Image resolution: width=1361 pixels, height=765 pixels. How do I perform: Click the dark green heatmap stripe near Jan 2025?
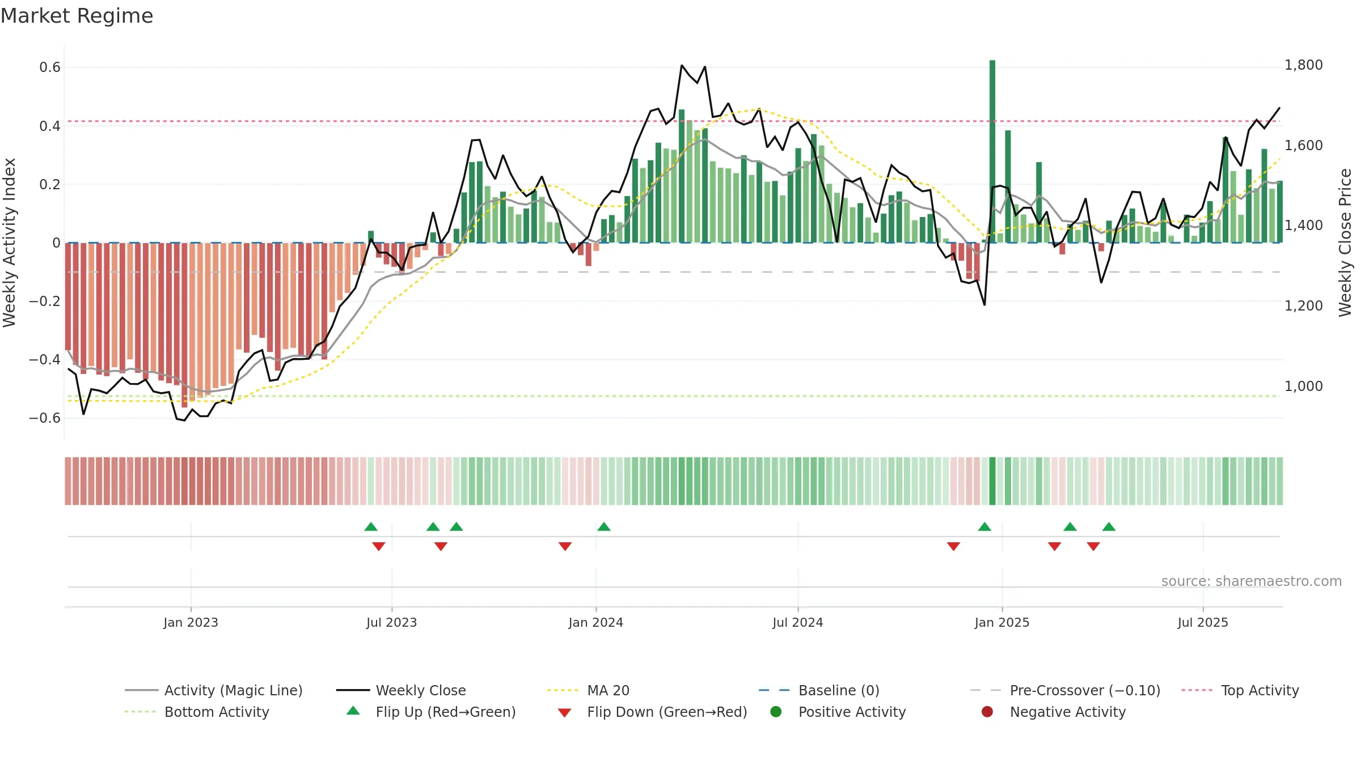point(992,481)
